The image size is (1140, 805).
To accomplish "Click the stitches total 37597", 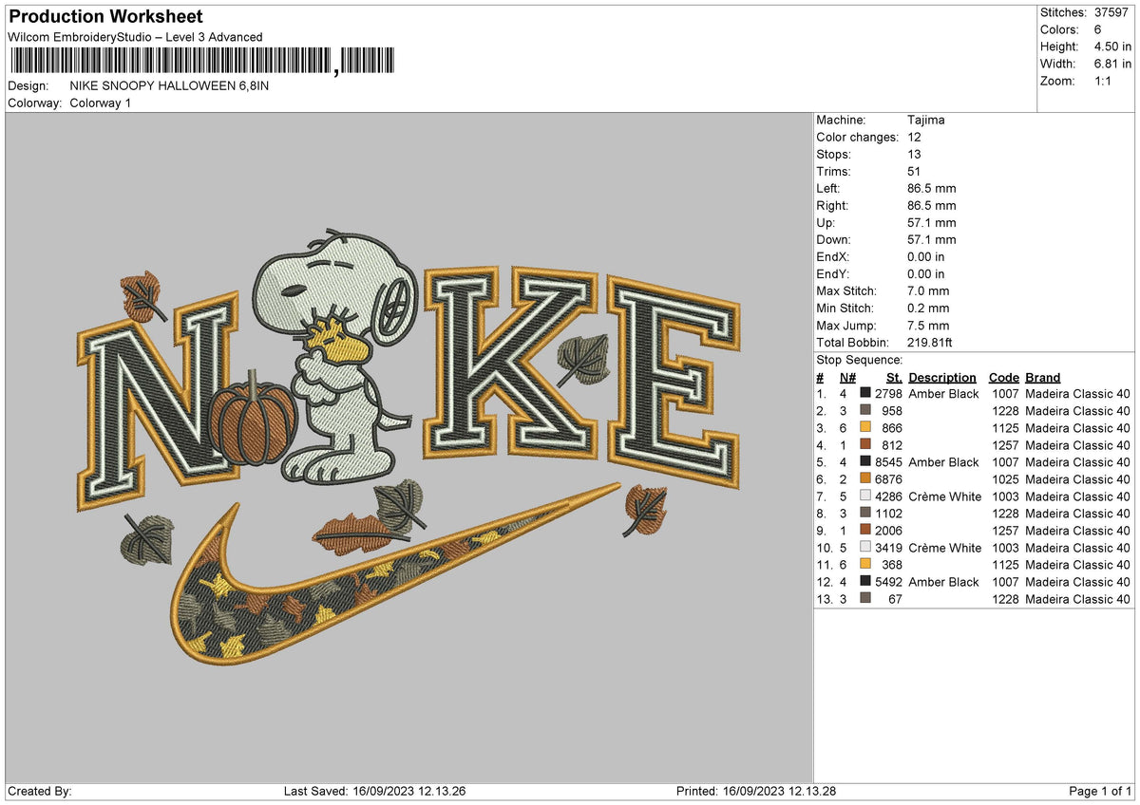I will [1113, 12].
